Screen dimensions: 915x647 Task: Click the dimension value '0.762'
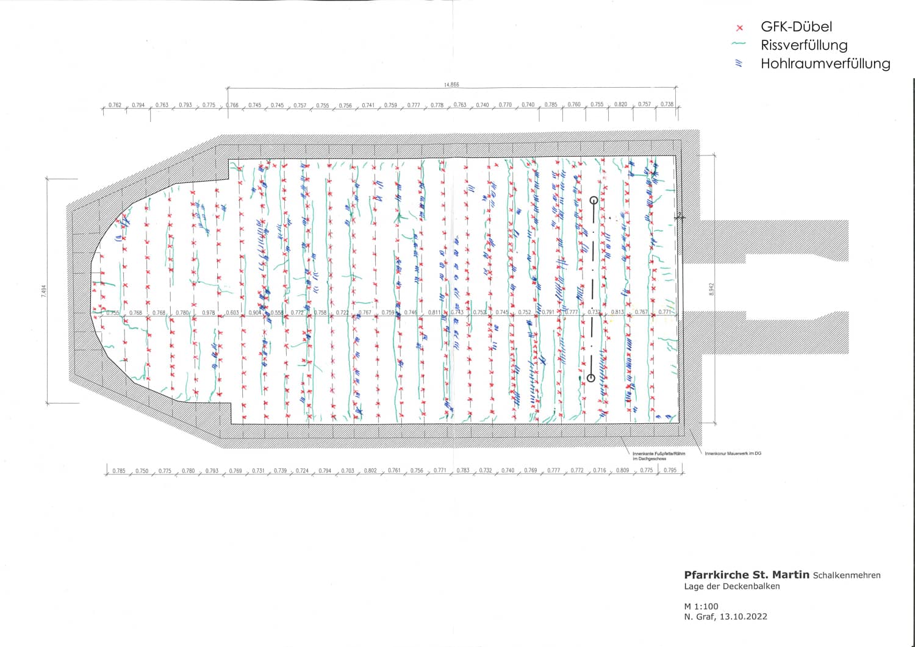tap(115, 105)
